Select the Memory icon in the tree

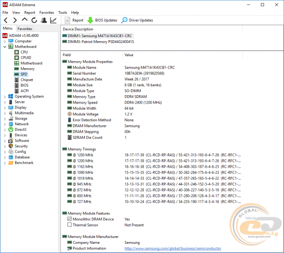point(17,69)
